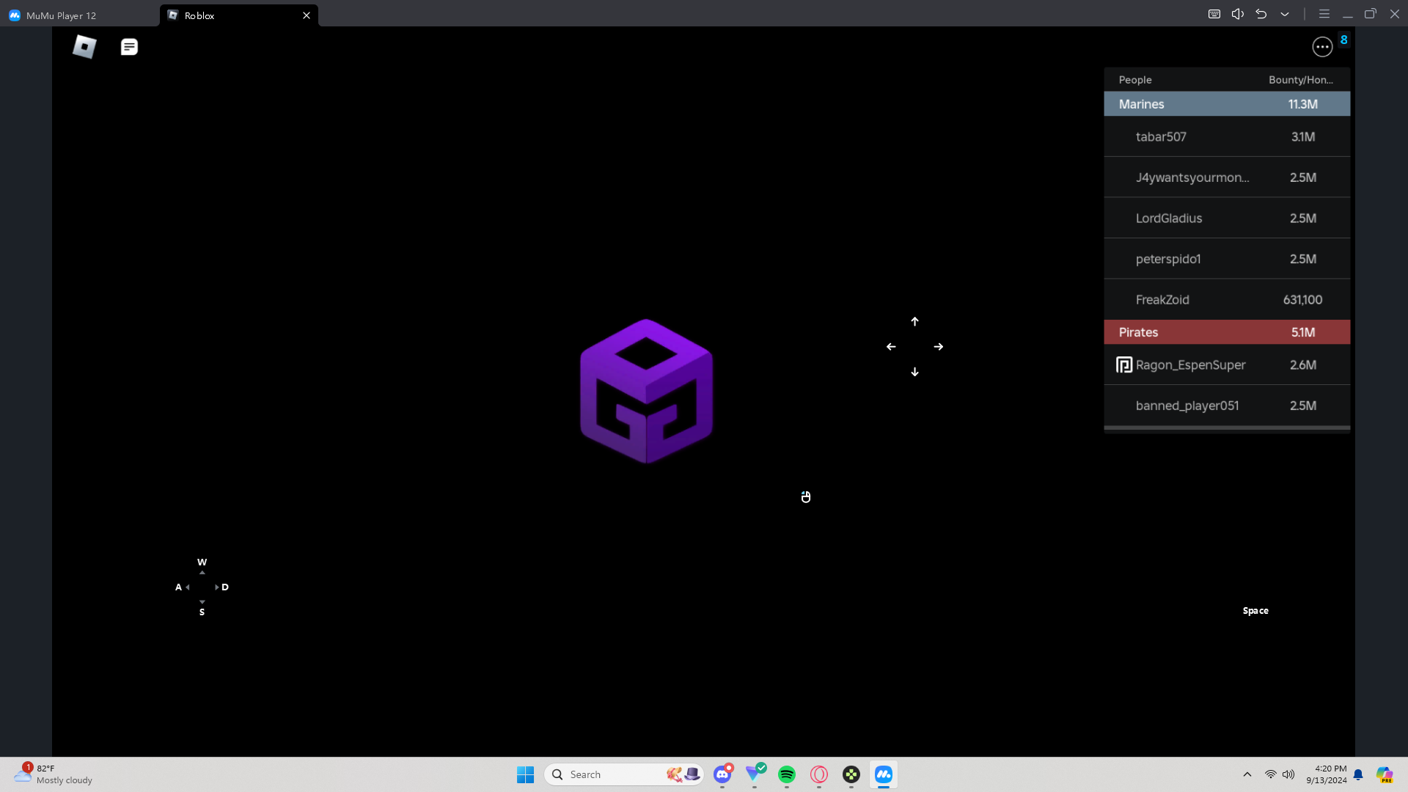Open Copilot preview icon in tray
Image resolution: width=1408 pixels, height=792 pixels.
1385,774
